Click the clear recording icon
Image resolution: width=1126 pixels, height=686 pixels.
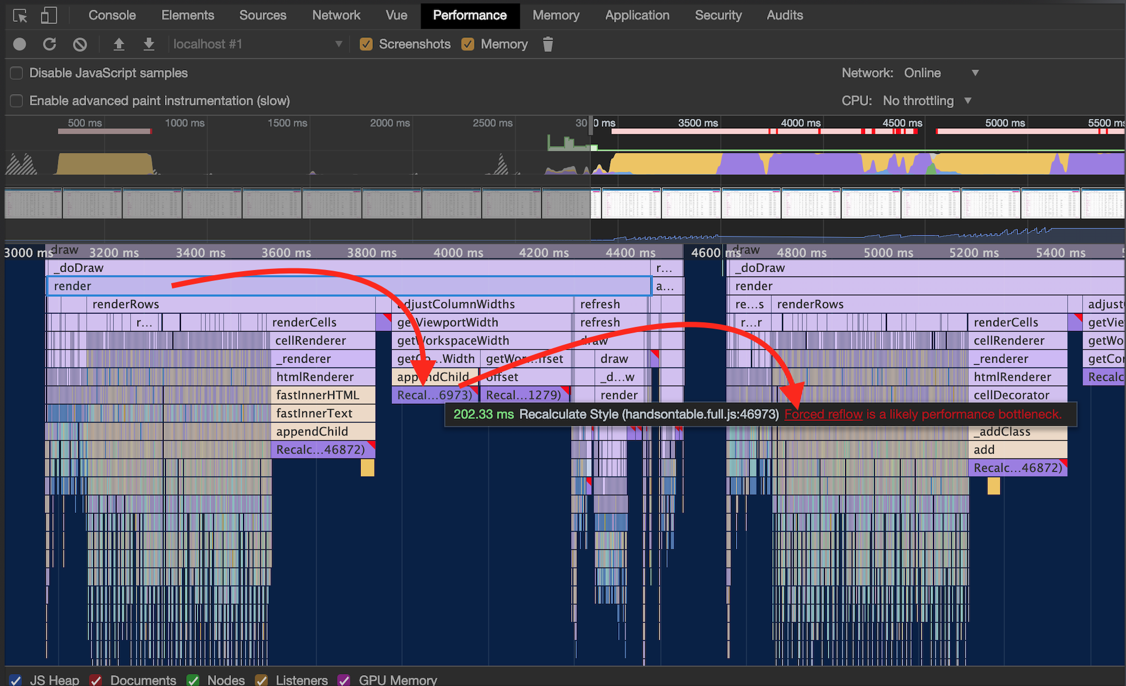point(80,44)
